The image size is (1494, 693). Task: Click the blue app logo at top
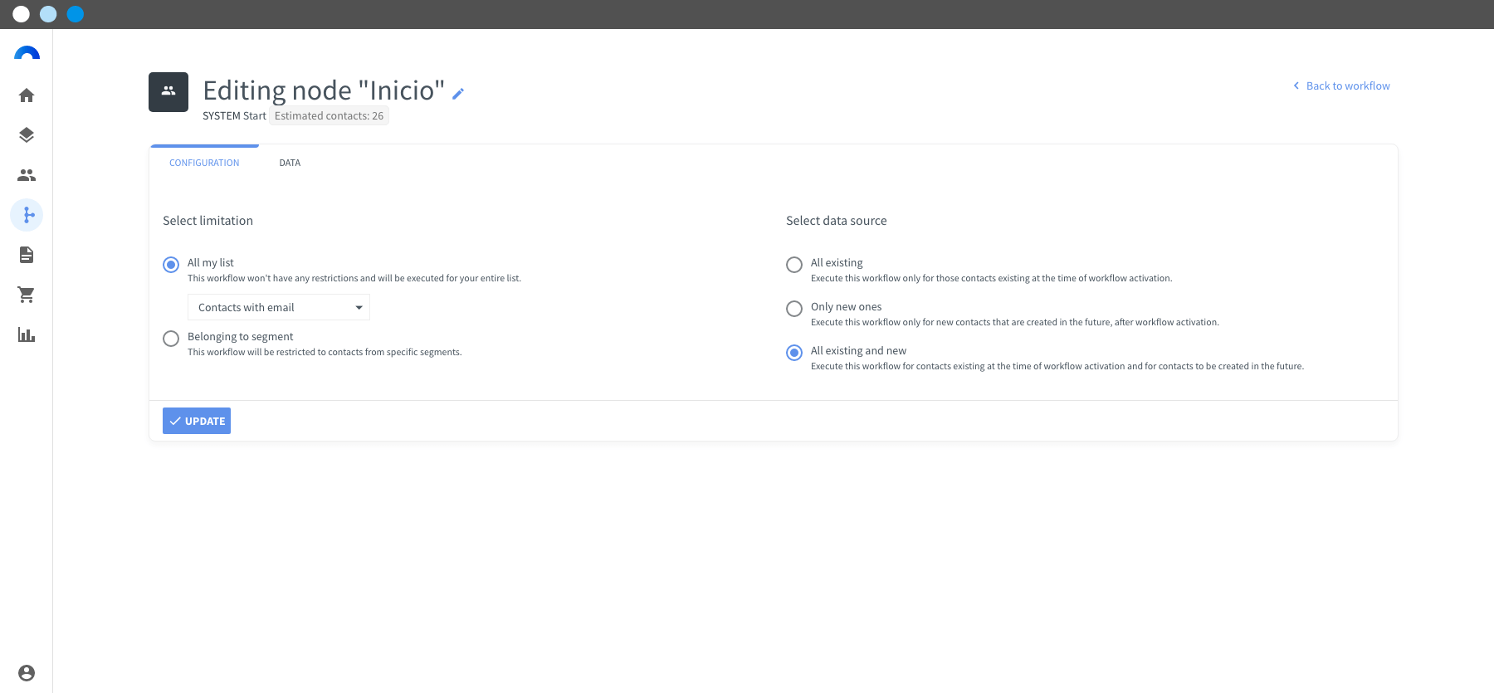point(27,53)
